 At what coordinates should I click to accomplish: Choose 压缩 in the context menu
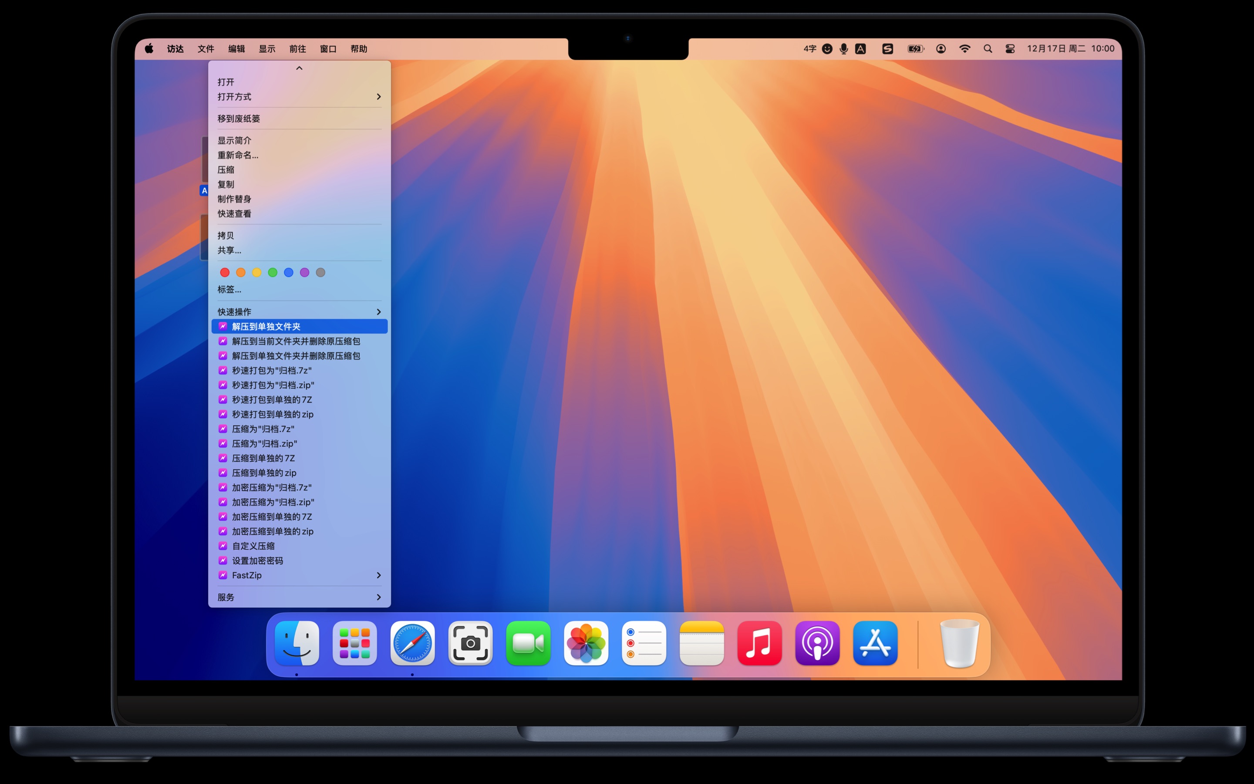(x=300, y=169)
